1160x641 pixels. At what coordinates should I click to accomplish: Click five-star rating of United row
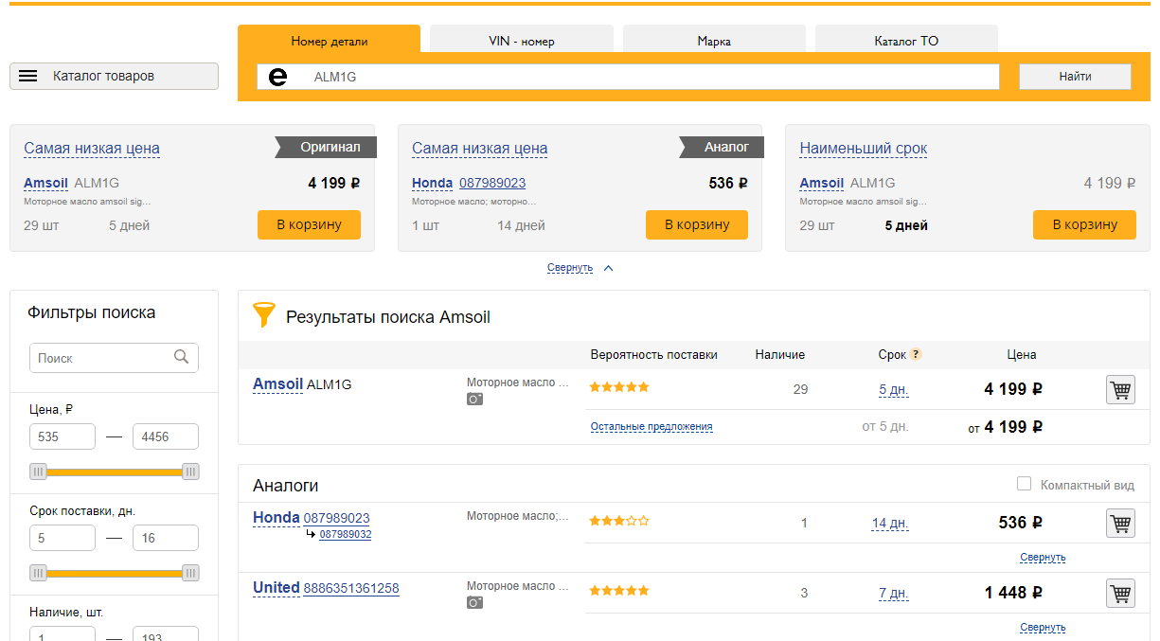coord(619,591)
